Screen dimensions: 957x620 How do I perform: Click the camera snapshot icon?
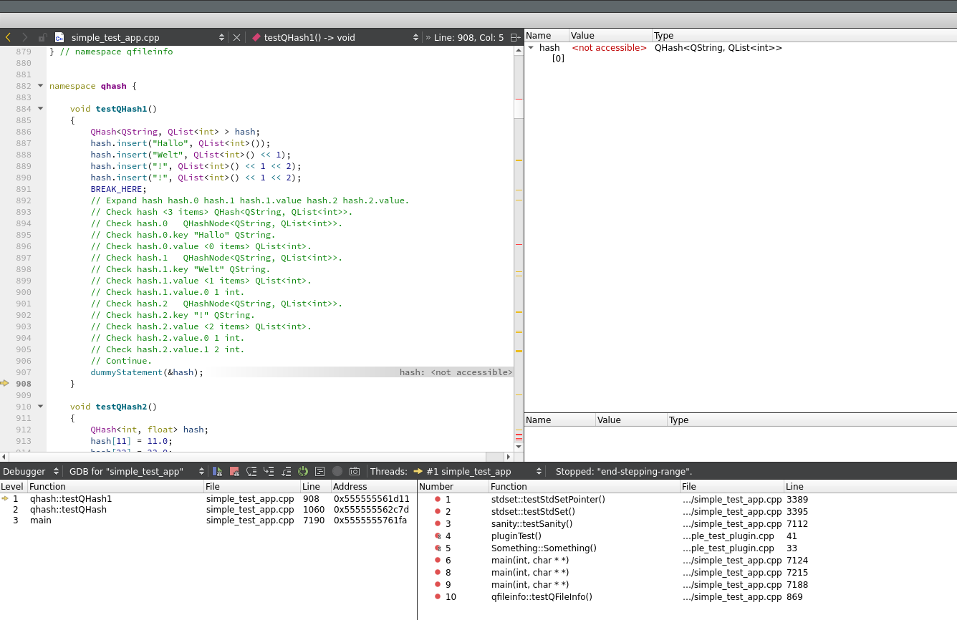[355, 471]
